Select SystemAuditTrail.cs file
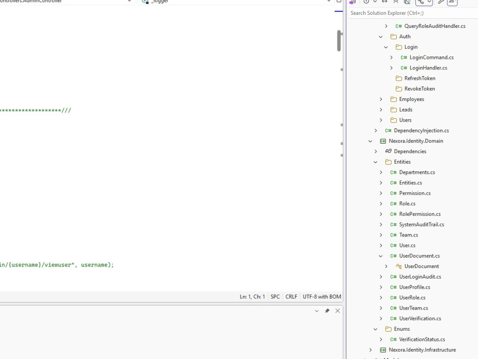This screenshot has width=478, height=359. tap(421, 224)
